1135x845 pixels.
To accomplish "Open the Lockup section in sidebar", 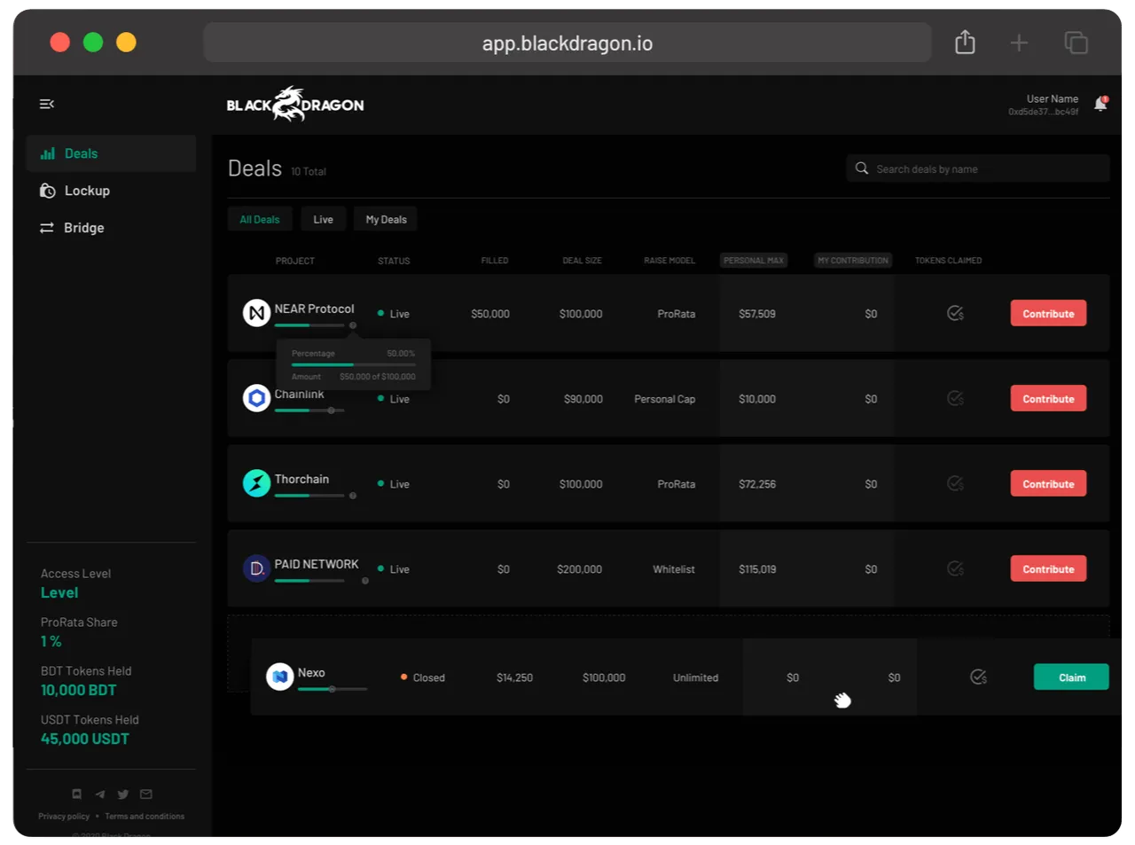I will 111,191.
